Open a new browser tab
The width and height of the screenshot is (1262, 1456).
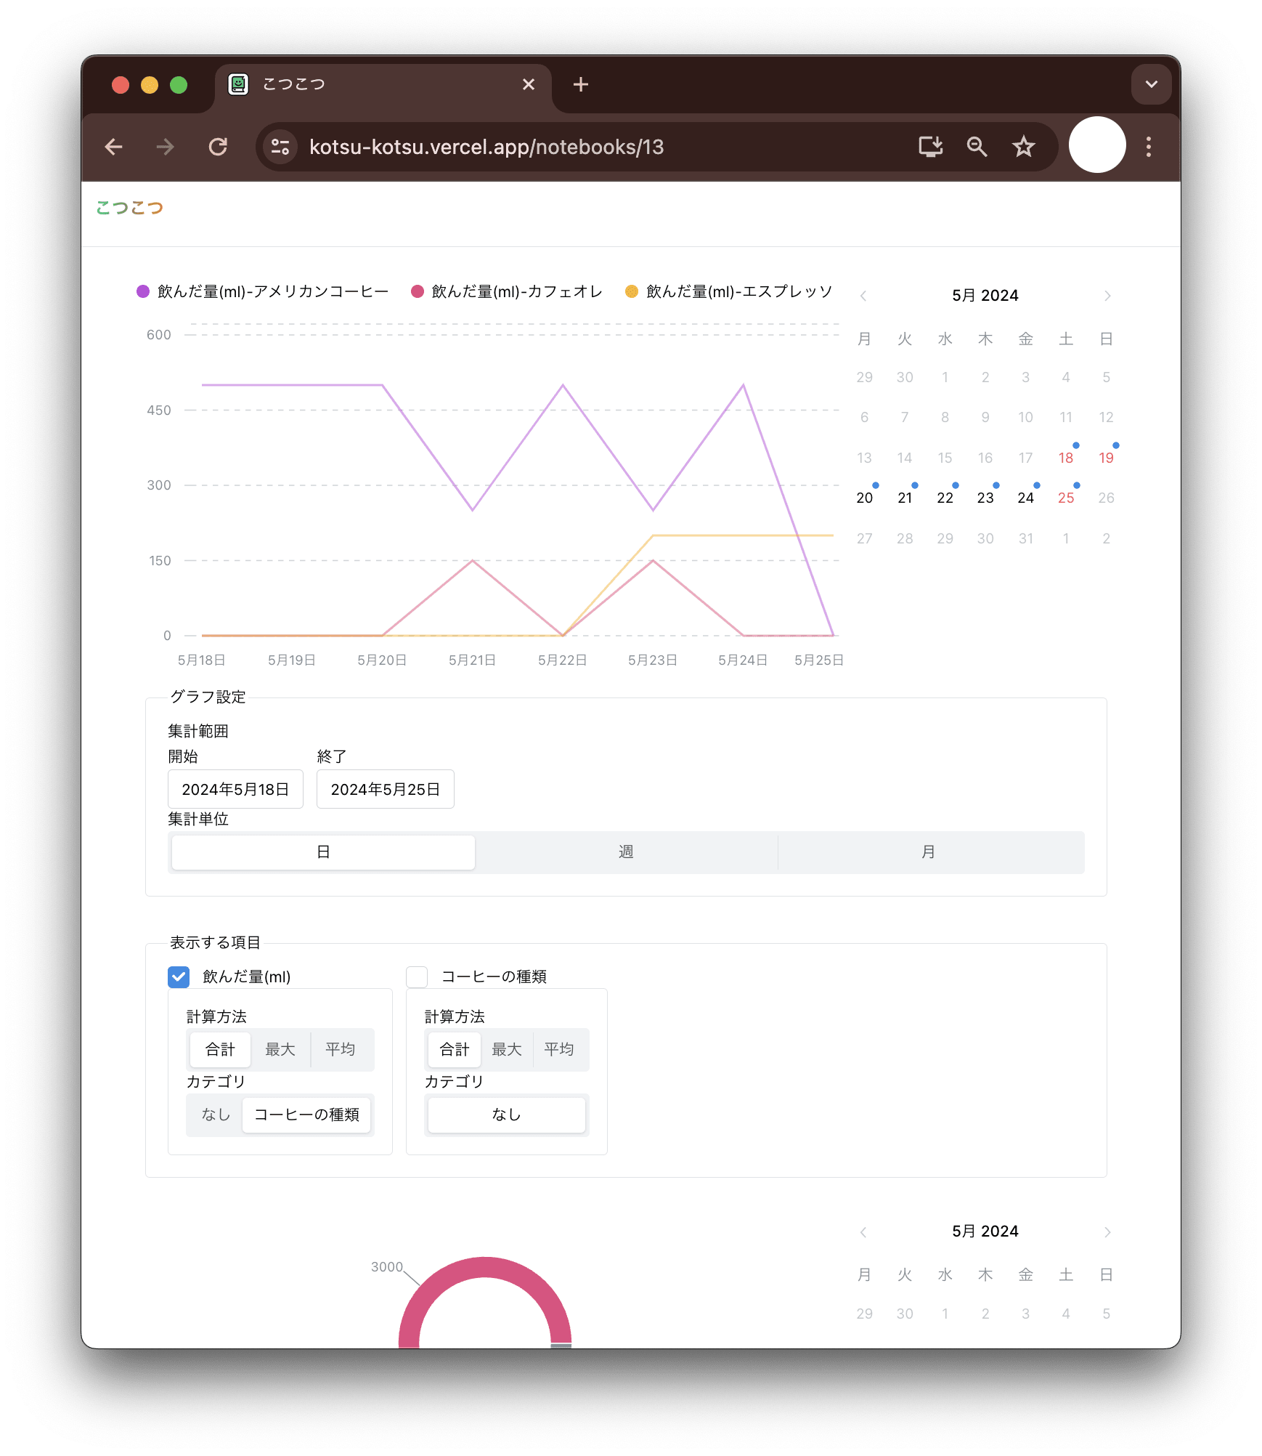coord(580,84)
